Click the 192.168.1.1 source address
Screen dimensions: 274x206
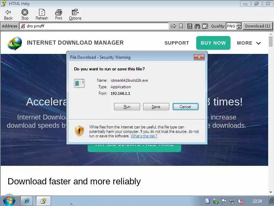pyautogui.click(x=121, y=93)
